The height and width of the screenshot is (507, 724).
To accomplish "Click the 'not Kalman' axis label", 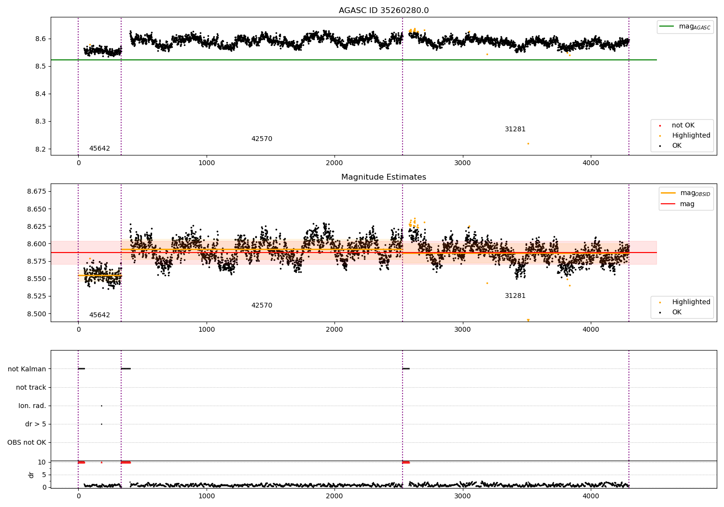I will 27,369.
